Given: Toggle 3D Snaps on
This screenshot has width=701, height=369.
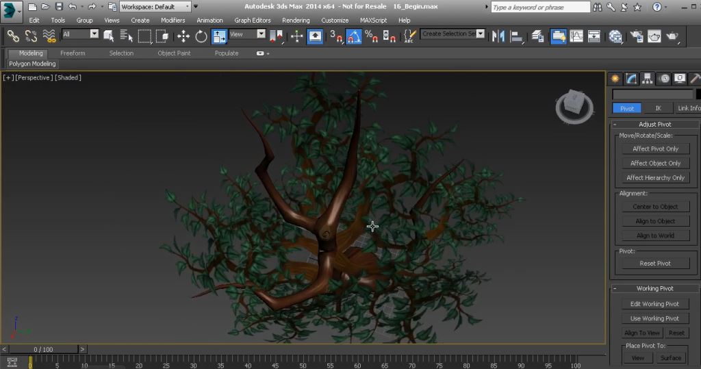Looking at the screenshot, I should coord(335,36).
